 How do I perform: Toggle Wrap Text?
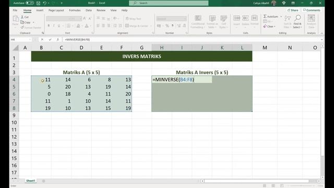click(x=134, y=19)
